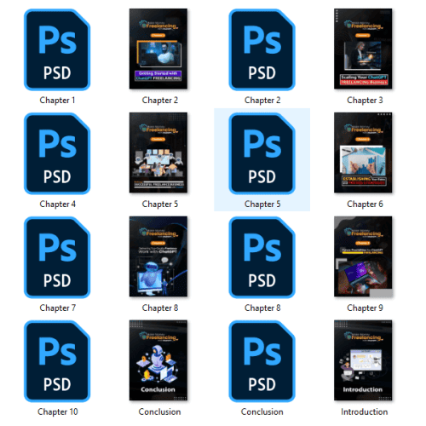Image resolution: width=426 pixels, height=426 pixels.
Task: Click the "Chapter 6" file name
Action: (365, 204)
